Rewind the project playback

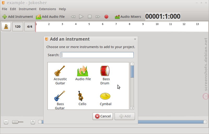click(73, 17)
